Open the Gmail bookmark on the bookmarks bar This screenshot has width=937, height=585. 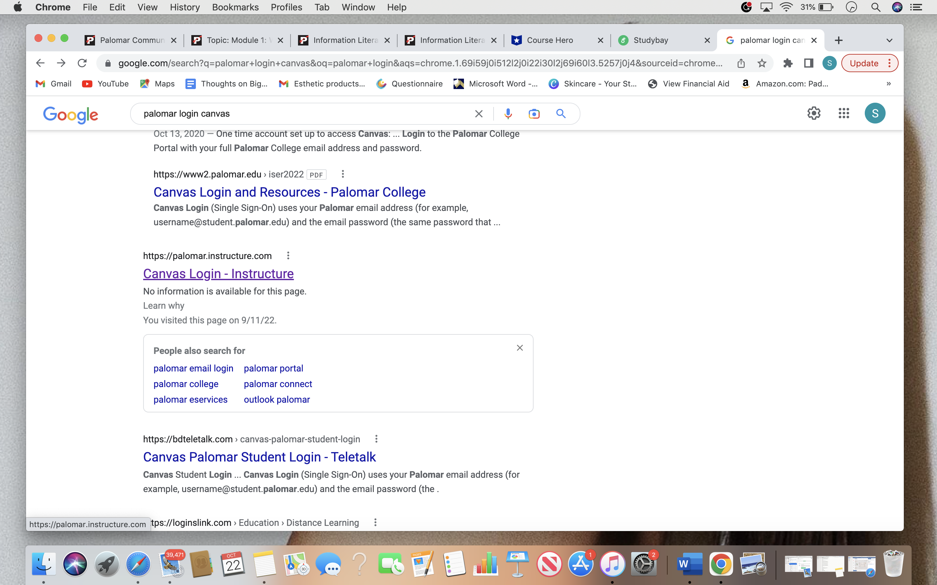53,84
